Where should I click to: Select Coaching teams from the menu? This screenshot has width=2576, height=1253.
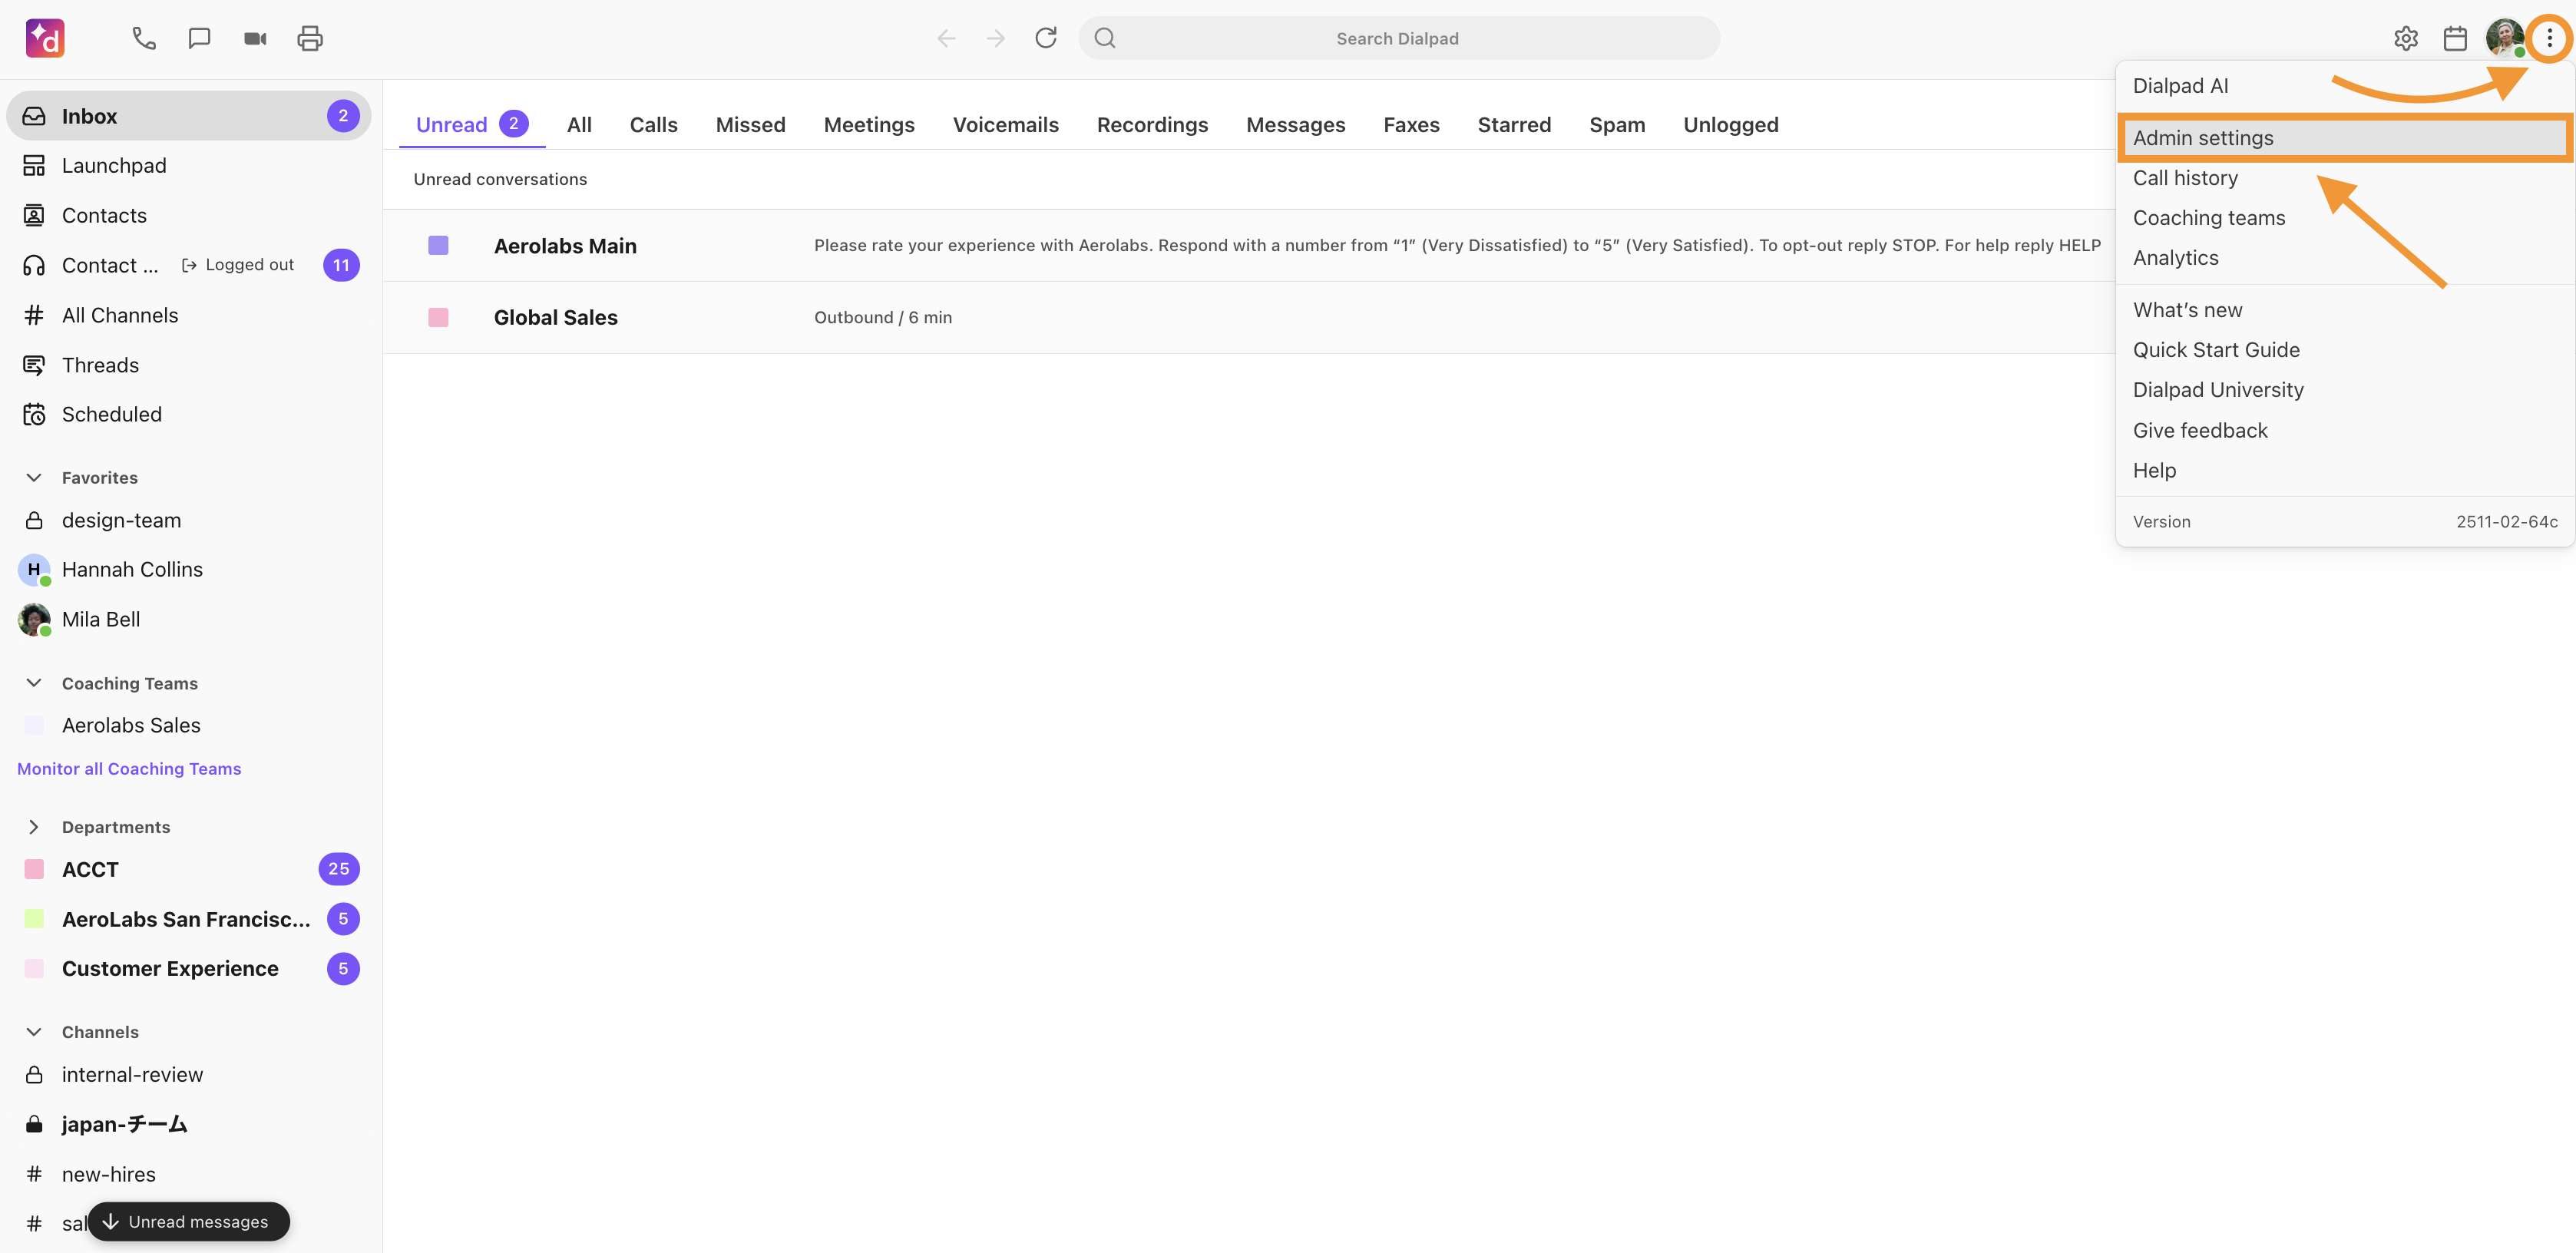point(2344,218)
